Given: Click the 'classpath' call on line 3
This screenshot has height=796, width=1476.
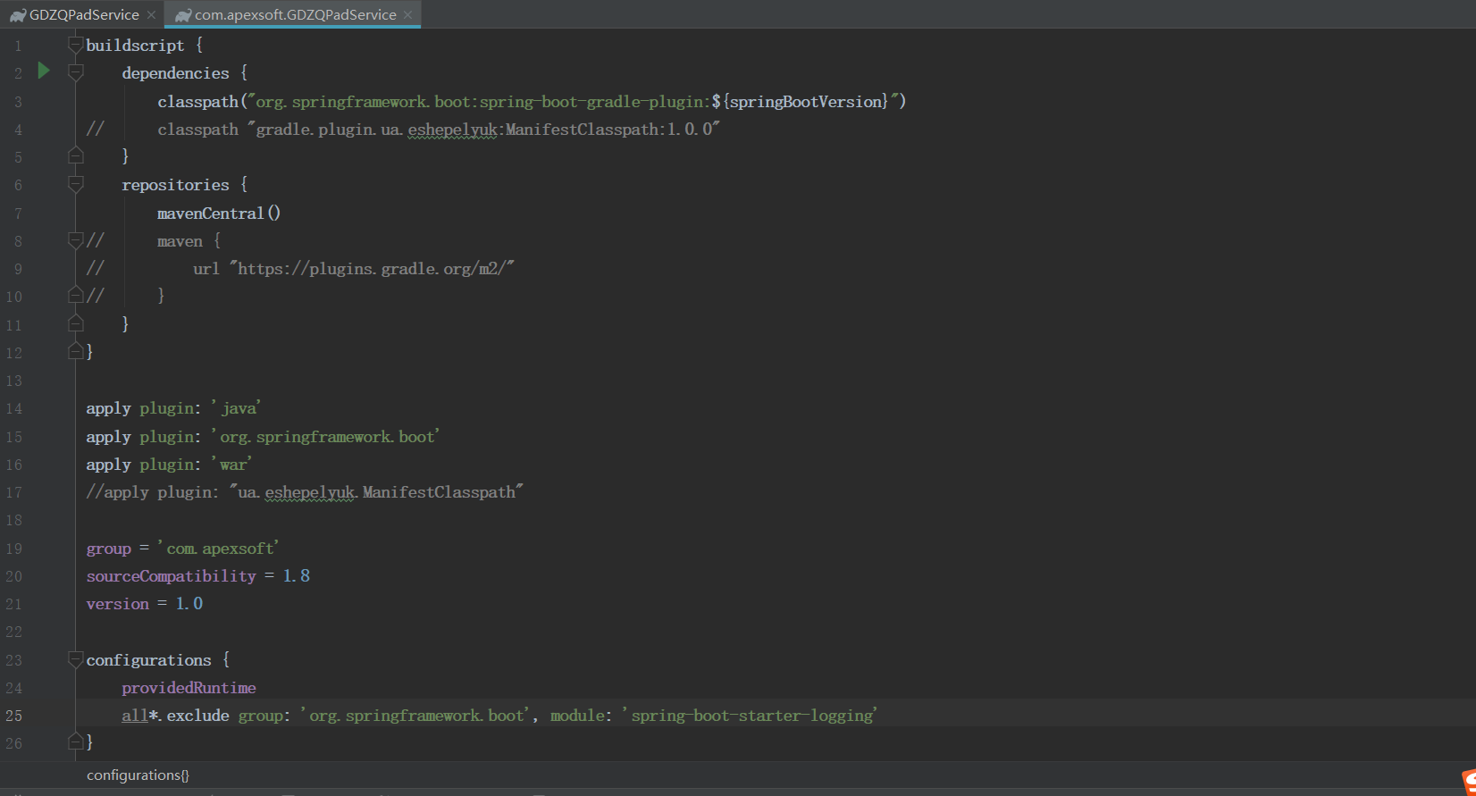Looking at the screenshot, I should coord(198,102).
